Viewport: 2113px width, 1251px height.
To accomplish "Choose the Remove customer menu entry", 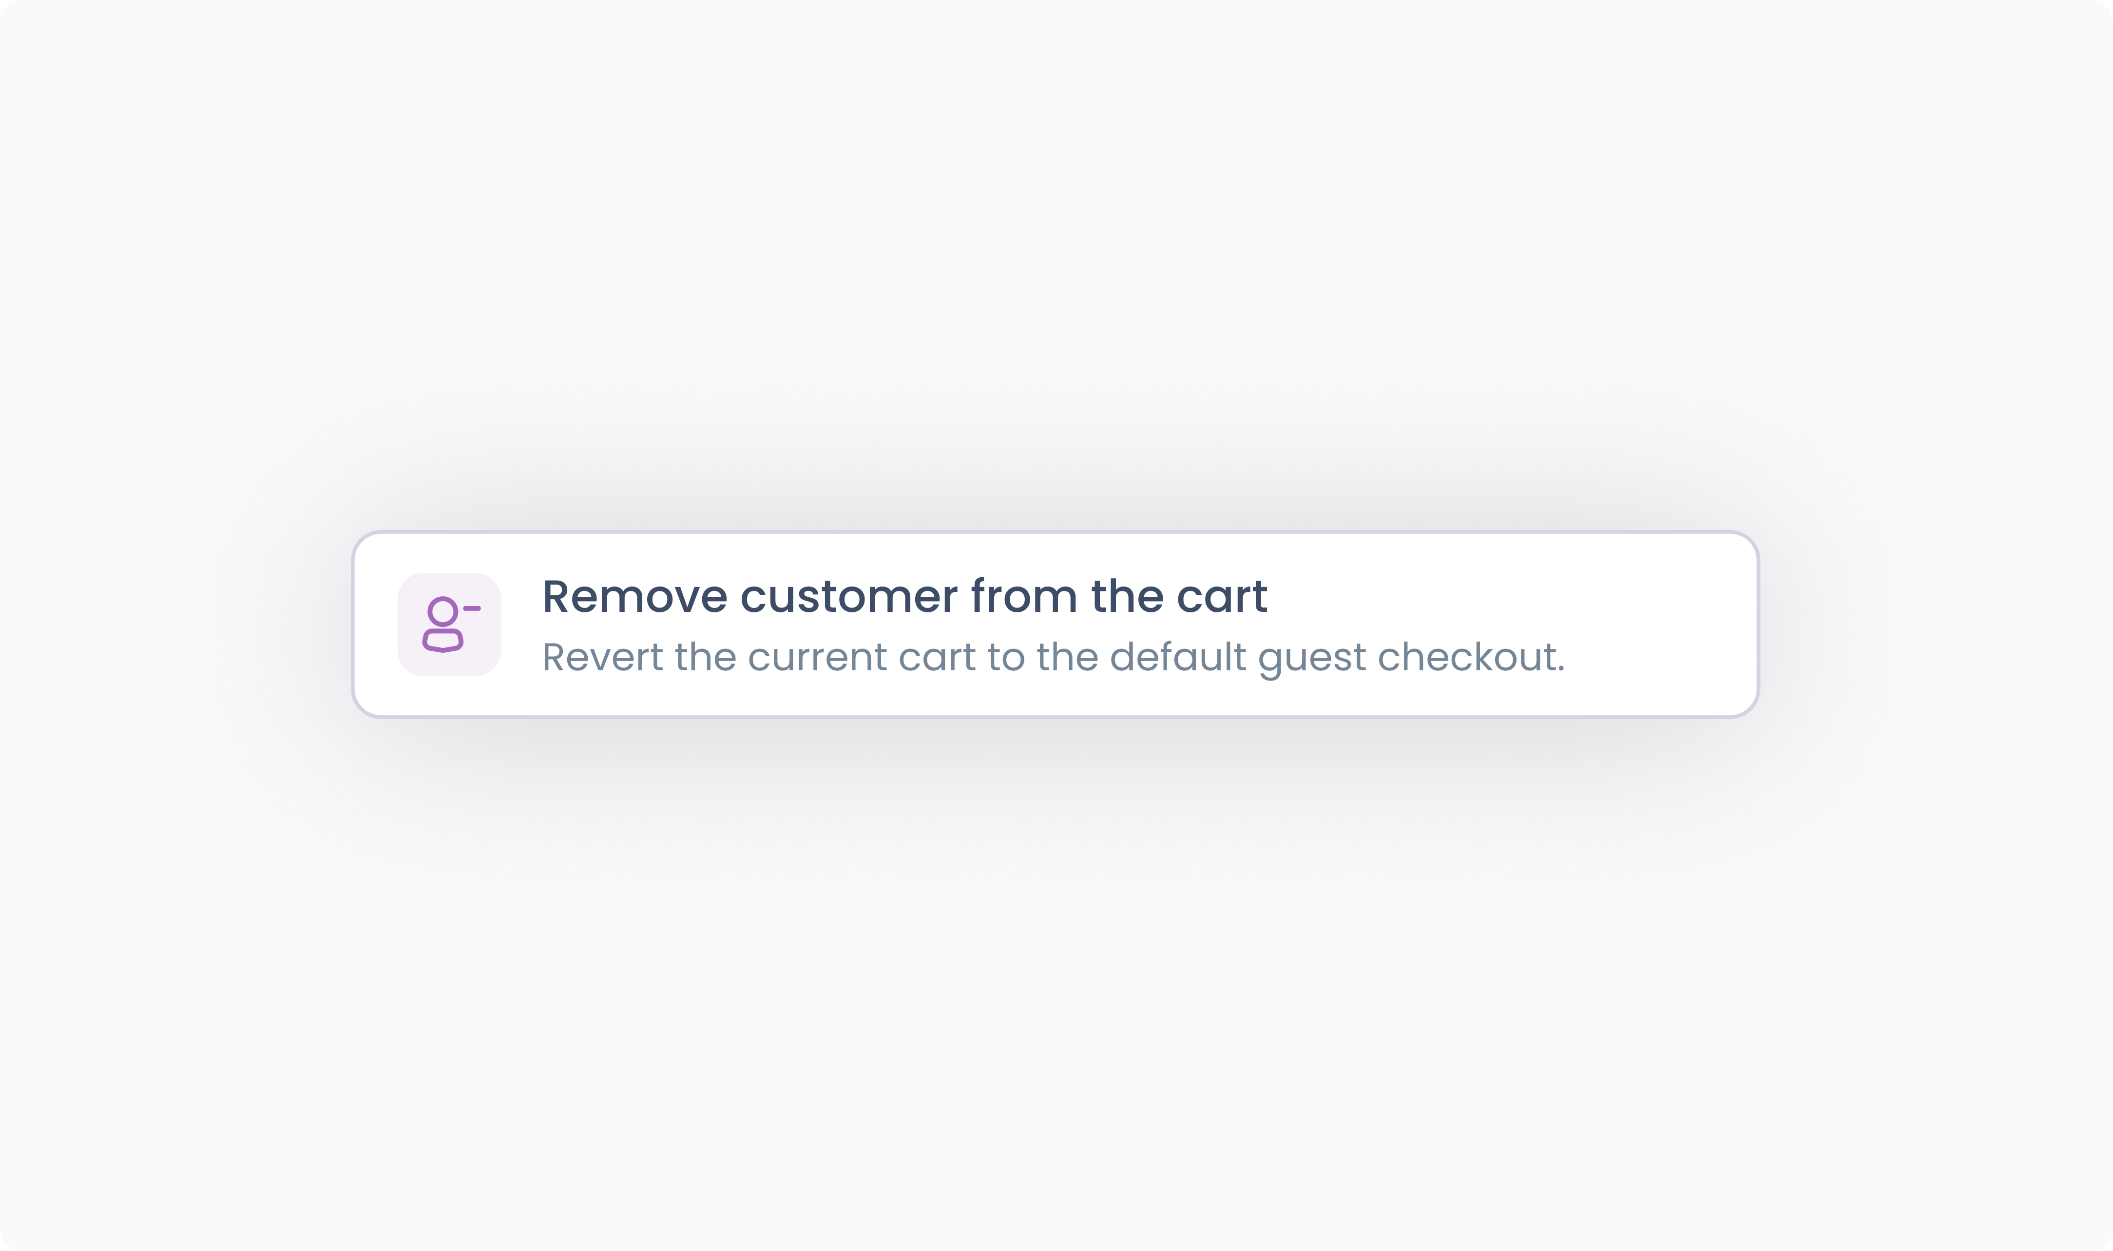I will pyautogui.click(x=1054, y=624).
